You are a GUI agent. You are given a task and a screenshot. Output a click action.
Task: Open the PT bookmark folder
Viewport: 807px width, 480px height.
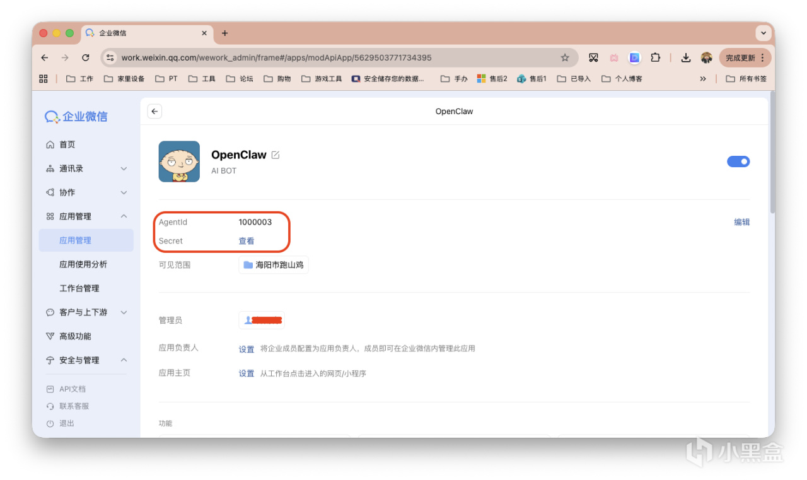point(166,79)
